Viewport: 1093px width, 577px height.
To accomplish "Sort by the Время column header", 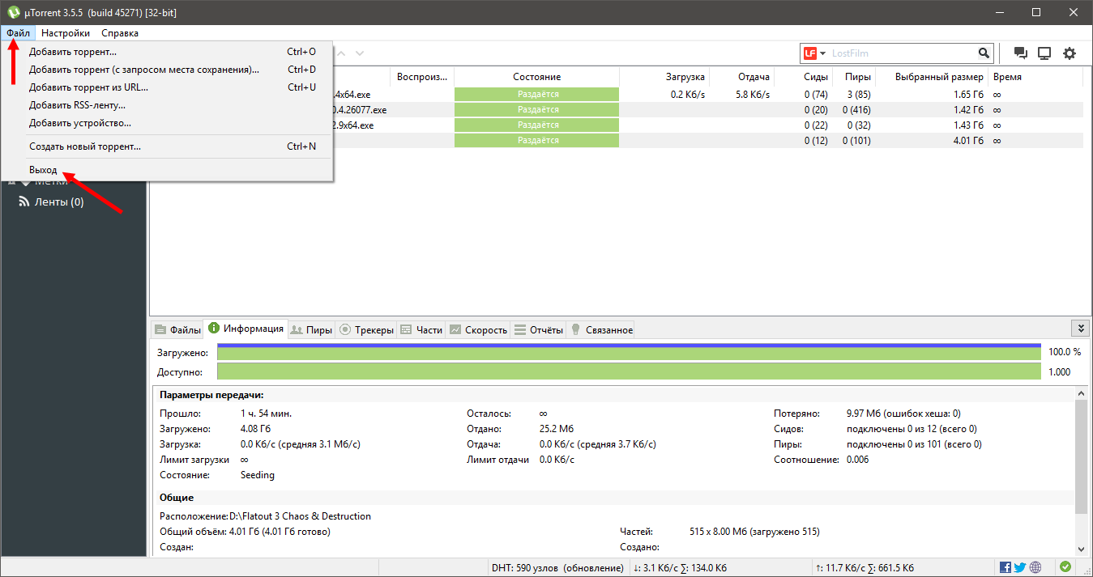I will [x=1035, y=77].
